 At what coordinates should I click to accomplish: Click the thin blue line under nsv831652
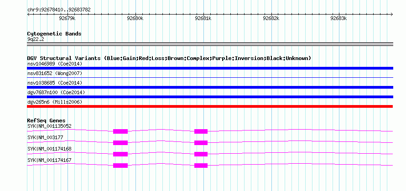coord(210,77)
